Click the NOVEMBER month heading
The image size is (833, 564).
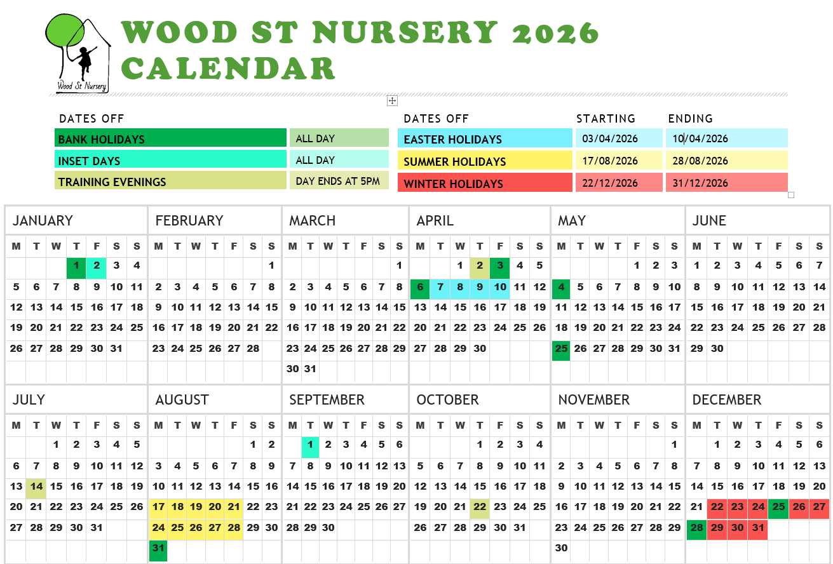(x=594, y=399)
